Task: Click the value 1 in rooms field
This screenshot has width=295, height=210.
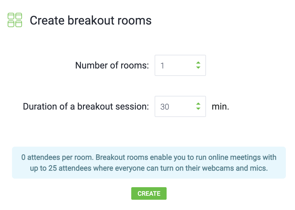Action: point(163,65)
